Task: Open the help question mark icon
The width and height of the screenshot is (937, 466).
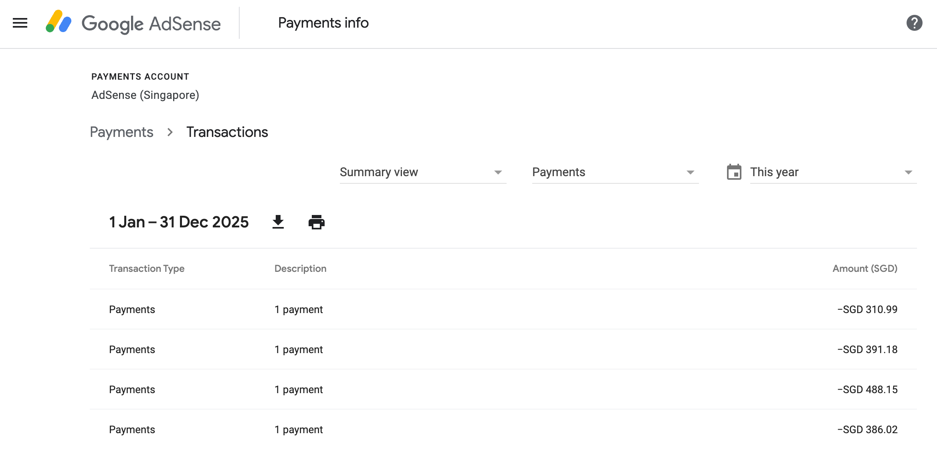Action: (x=914, y=23)
